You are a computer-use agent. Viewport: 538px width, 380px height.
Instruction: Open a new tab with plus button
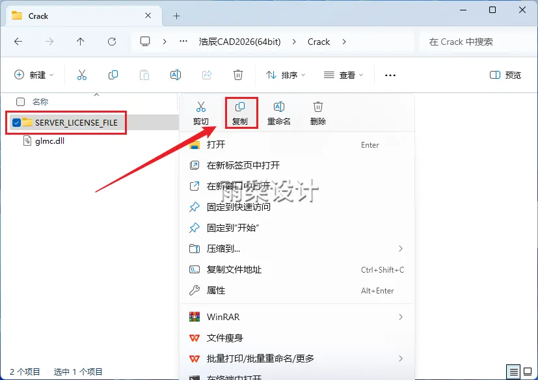[x=176, y=16]
